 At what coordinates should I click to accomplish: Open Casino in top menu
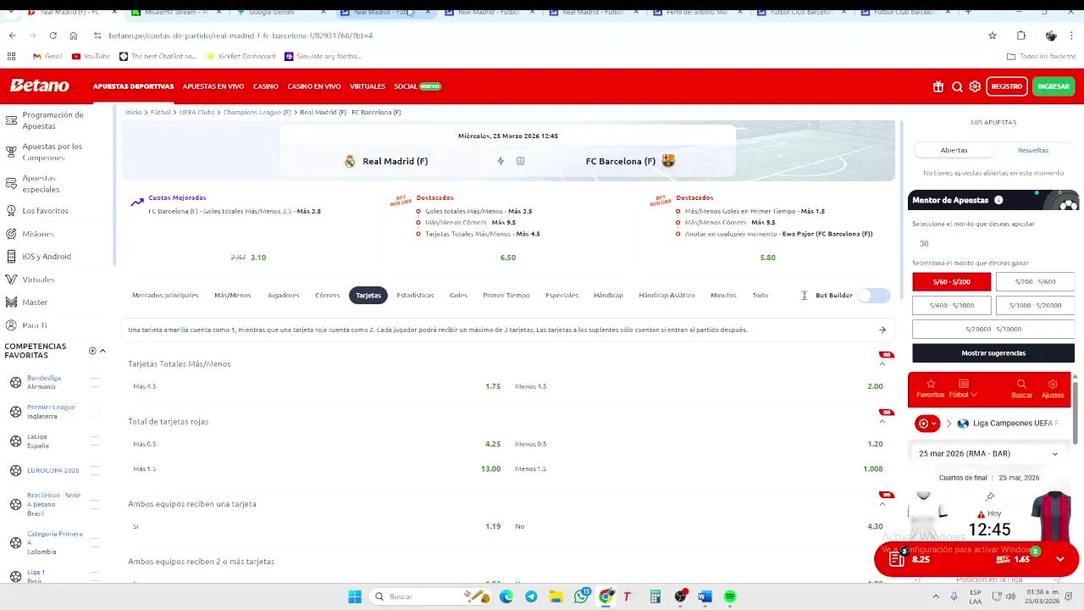[265, 86]
